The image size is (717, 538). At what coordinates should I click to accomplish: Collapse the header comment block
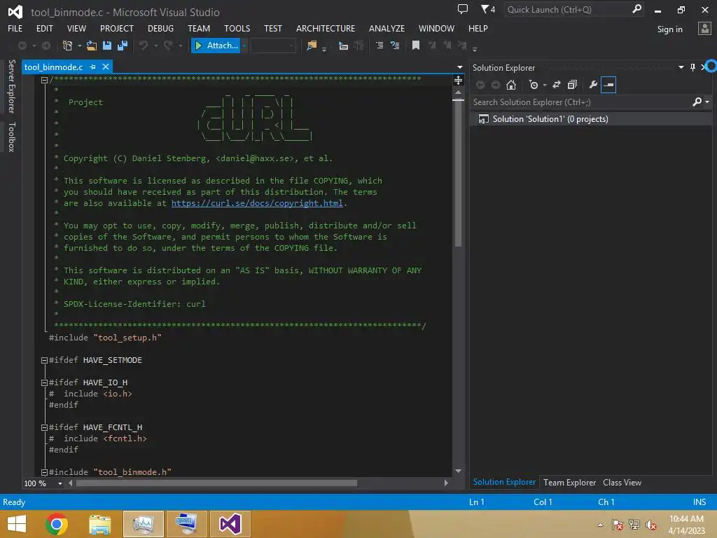coord(44,80)
